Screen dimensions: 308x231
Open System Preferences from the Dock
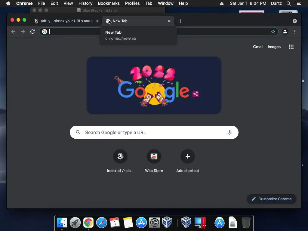coord(154,223)
